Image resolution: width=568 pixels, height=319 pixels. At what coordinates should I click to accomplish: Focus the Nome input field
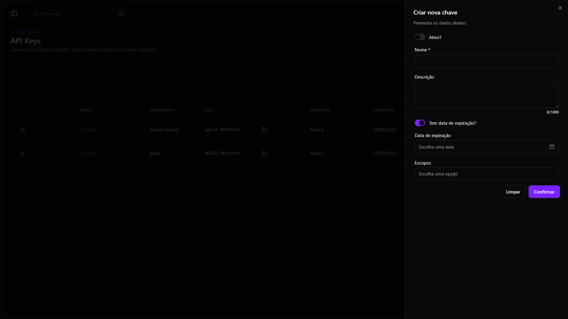click(x=486, y=61)
